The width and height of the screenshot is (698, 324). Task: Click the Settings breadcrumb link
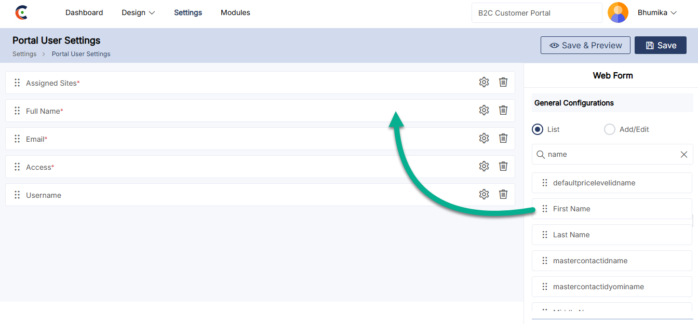(24, 54)
